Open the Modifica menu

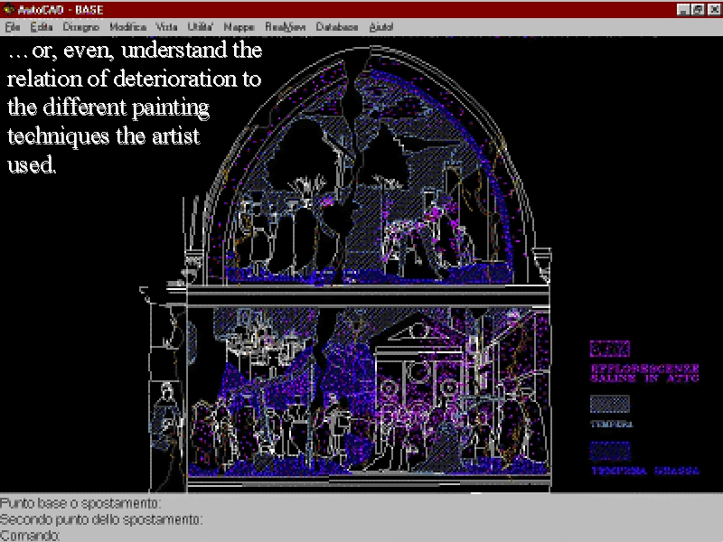click(127, 27)
